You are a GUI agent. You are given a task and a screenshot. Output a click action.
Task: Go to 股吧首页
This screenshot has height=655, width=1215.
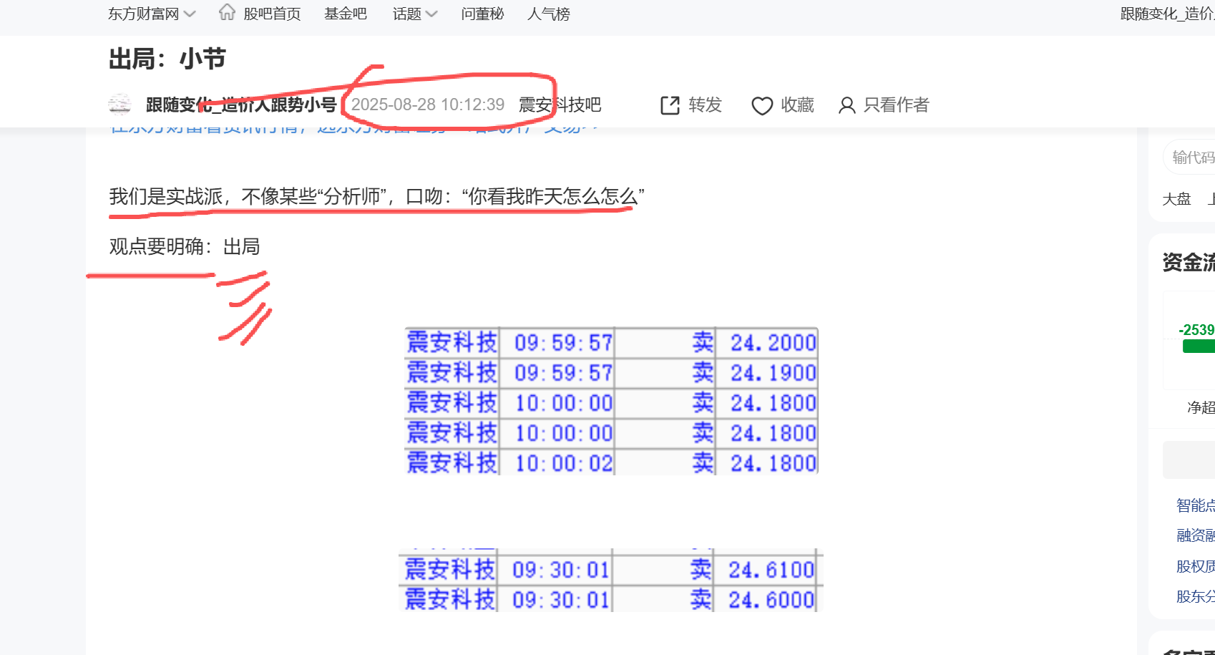[272, 14]
